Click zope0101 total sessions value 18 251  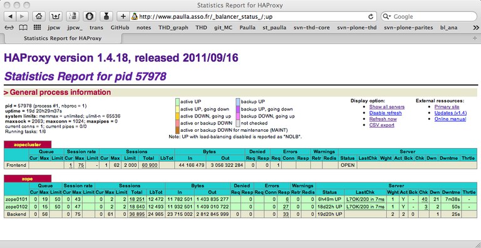tap(137, 199)
